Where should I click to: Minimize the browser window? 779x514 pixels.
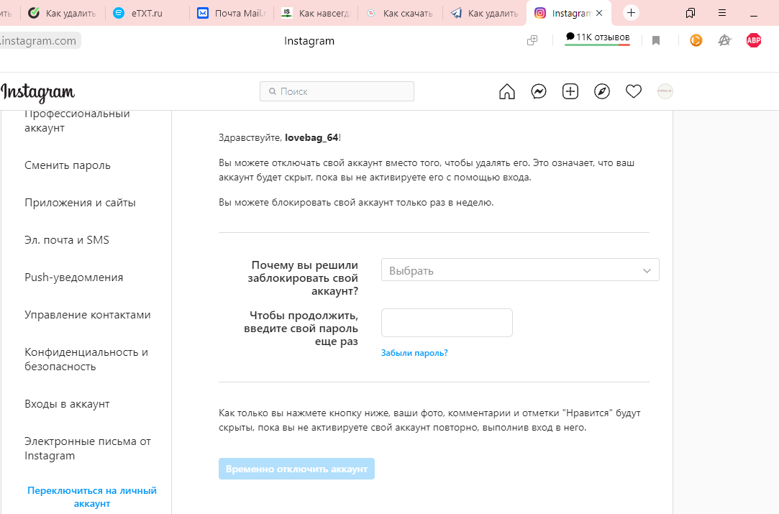click(x=754, y=15)
